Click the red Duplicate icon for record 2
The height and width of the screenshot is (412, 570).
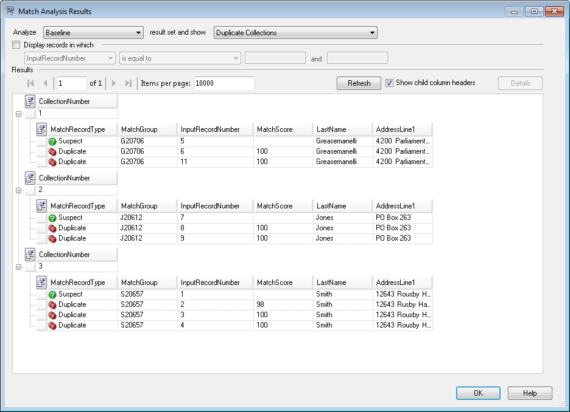pyautogui.click(x=52, y=304)
